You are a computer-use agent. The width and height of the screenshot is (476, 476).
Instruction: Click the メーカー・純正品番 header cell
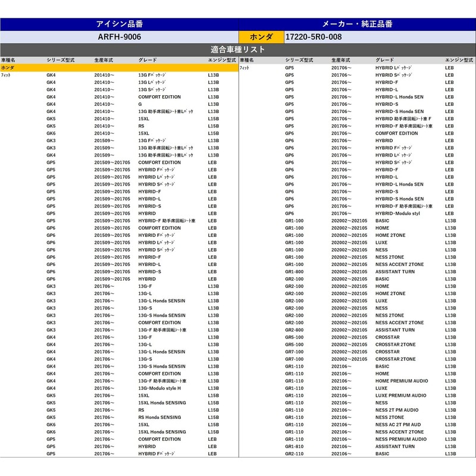pos(357,24)
